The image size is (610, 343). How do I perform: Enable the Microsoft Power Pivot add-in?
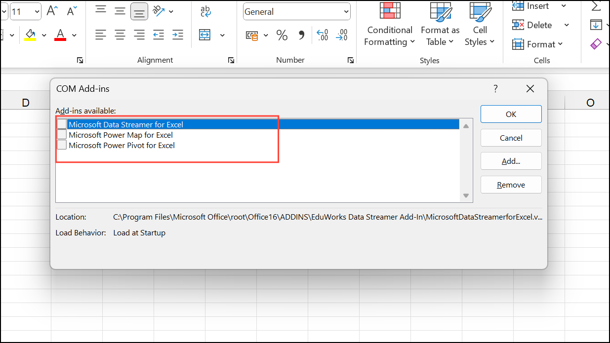pos(61,145)
